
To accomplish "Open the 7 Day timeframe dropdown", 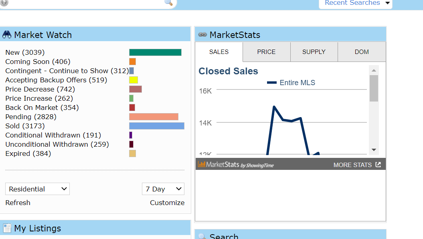I will pyautogui.click(x=163, y=189).
